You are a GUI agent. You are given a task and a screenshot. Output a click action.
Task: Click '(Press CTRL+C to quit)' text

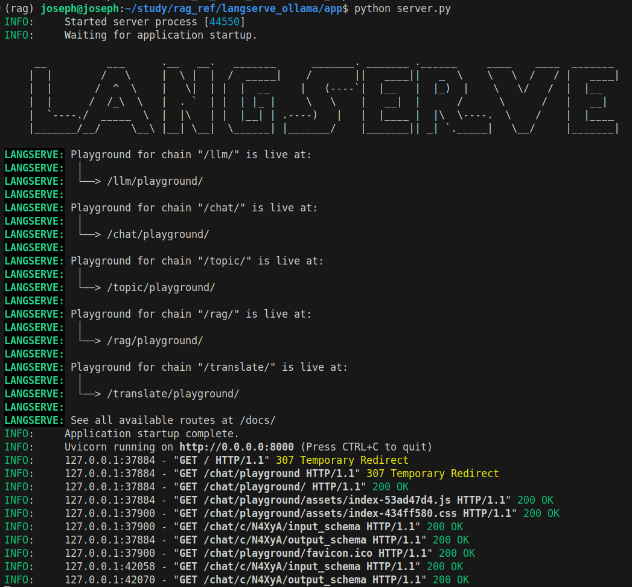tap(366, 447)
